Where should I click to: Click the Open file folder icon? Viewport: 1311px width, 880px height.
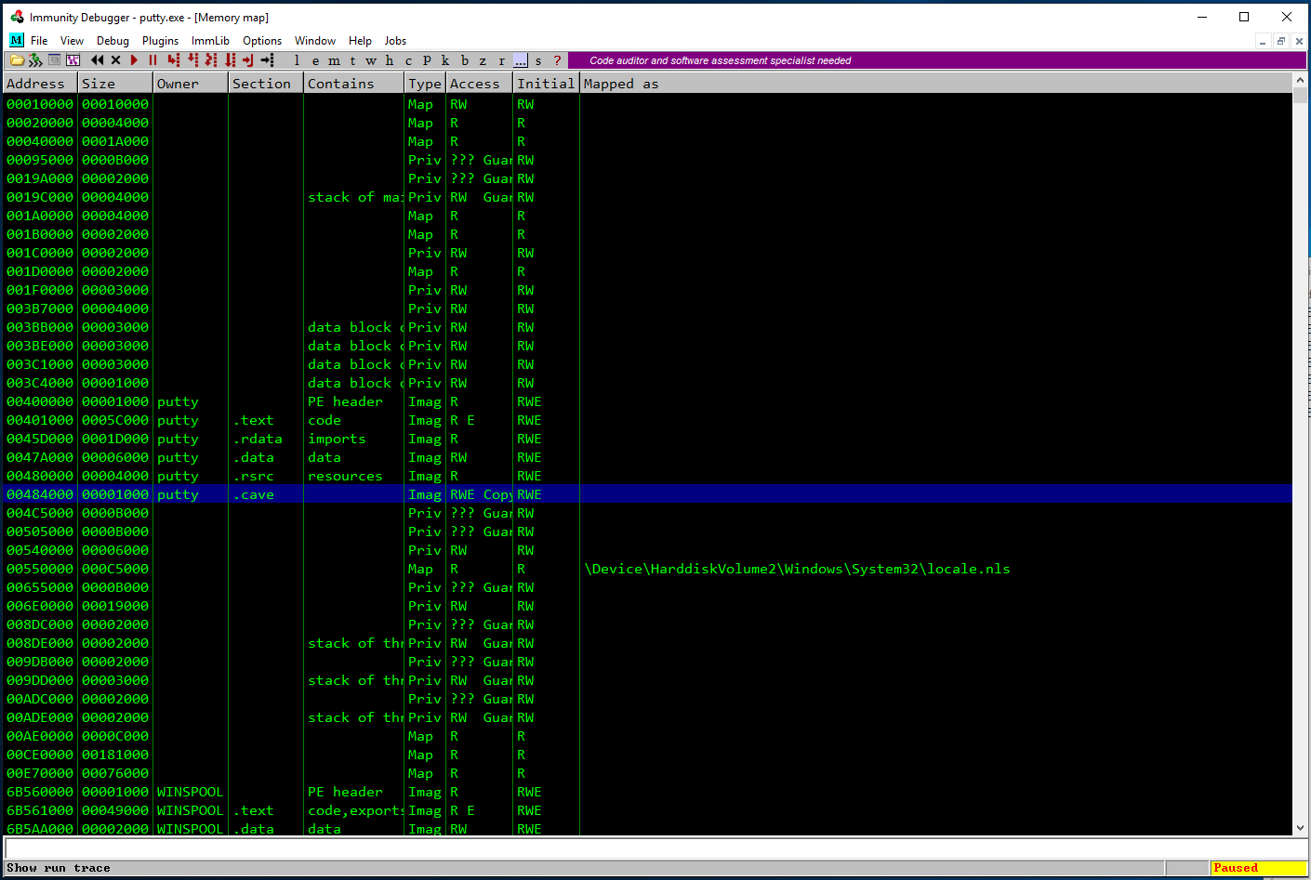point(17,60)
